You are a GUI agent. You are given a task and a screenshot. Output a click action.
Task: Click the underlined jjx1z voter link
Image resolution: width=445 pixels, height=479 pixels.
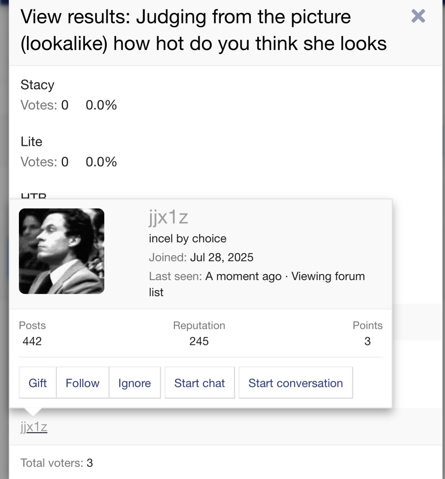(x=34, y=427)
